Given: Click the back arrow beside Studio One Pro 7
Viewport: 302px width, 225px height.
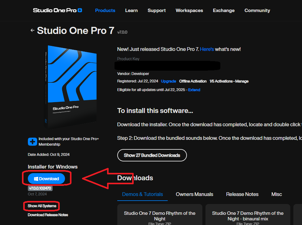Looking at the screenshot, I should pyautogui.click(x=32, y=30).
